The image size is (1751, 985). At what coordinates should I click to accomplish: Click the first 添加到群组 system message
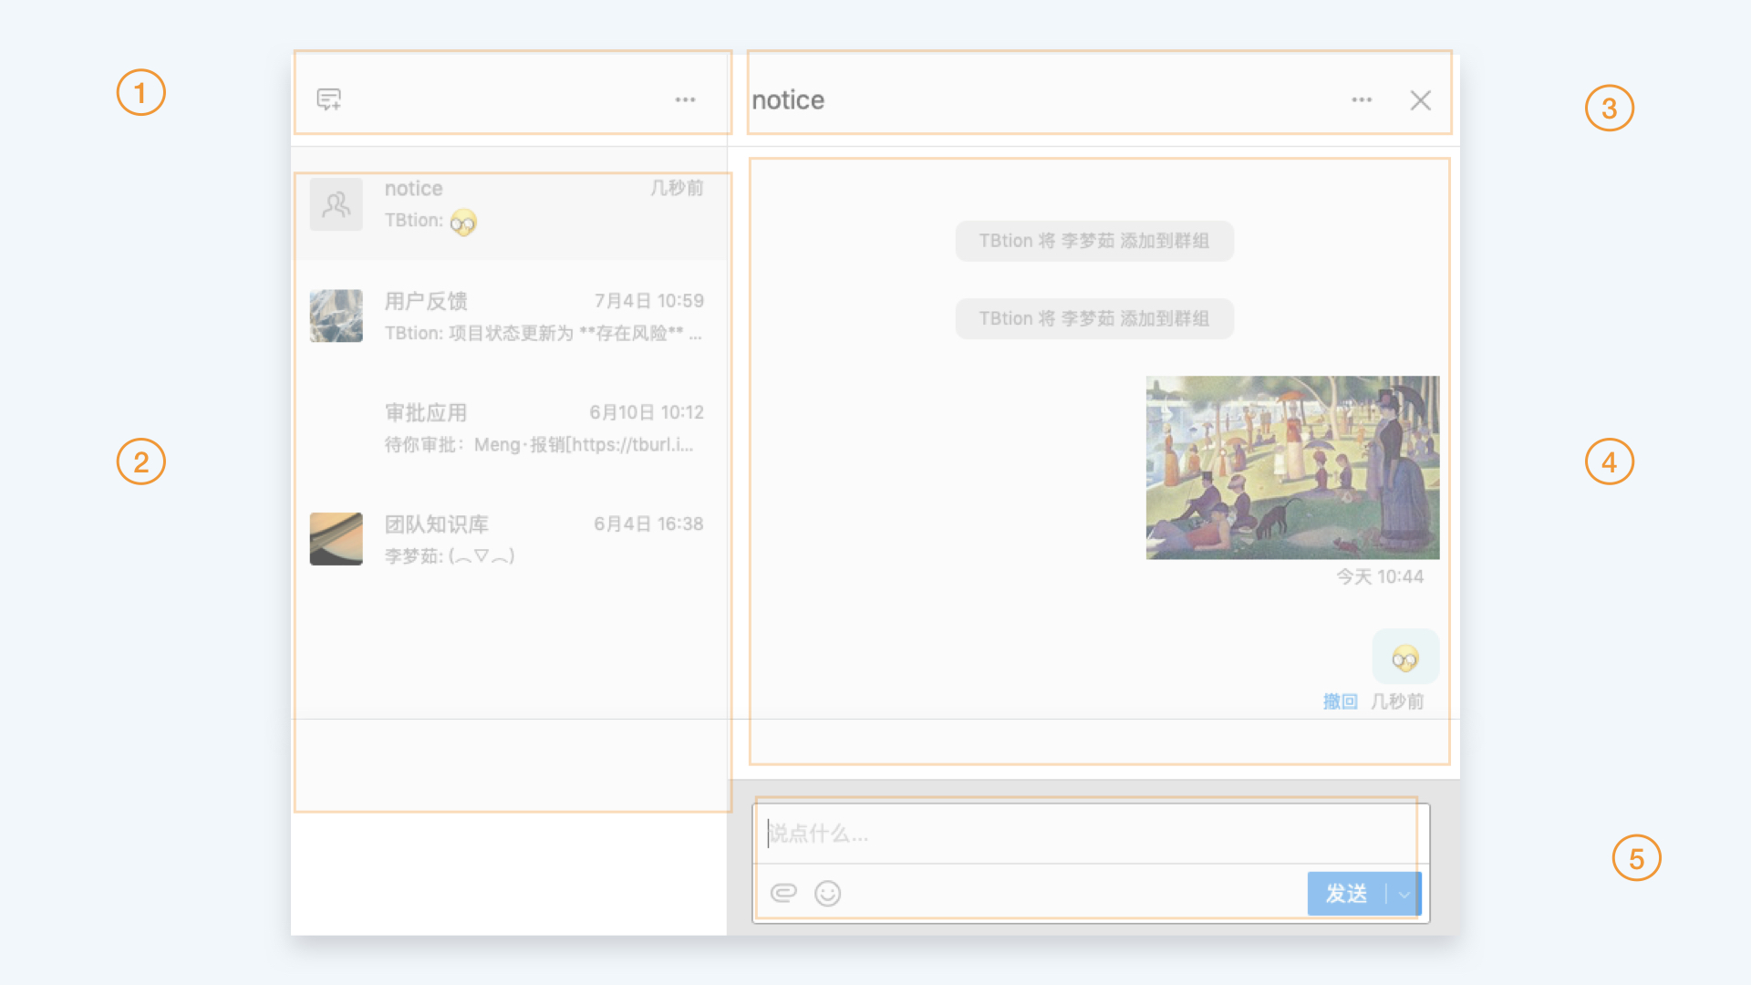coord(1094,241)
